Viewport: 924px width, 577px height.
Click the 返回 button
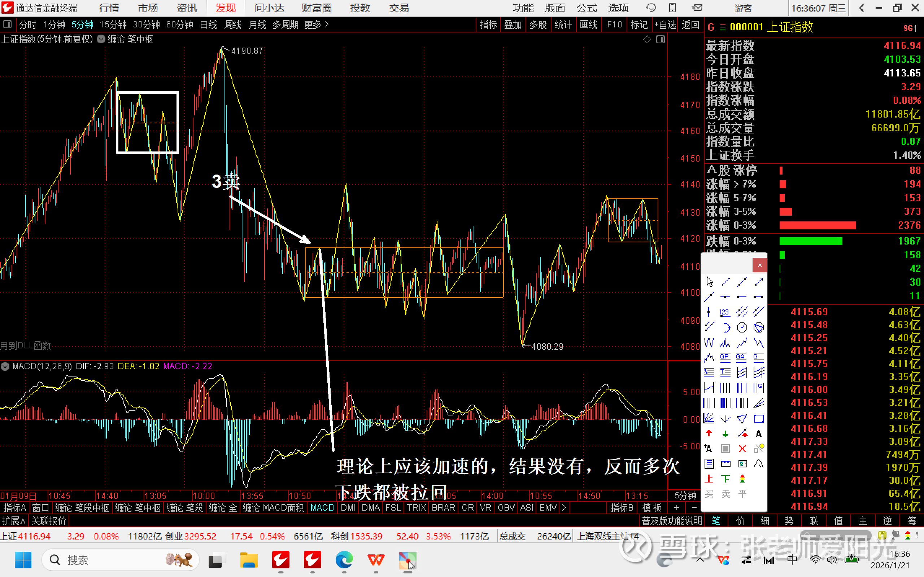point(690,25)
